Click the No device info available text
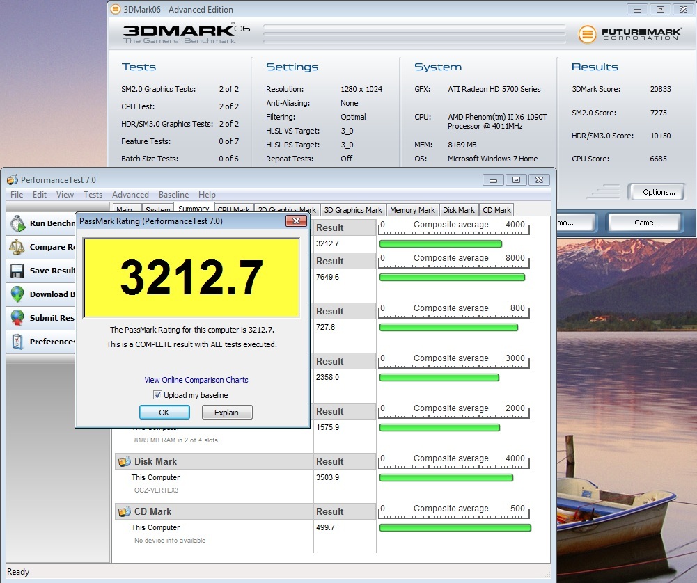 tap(170, 541)
